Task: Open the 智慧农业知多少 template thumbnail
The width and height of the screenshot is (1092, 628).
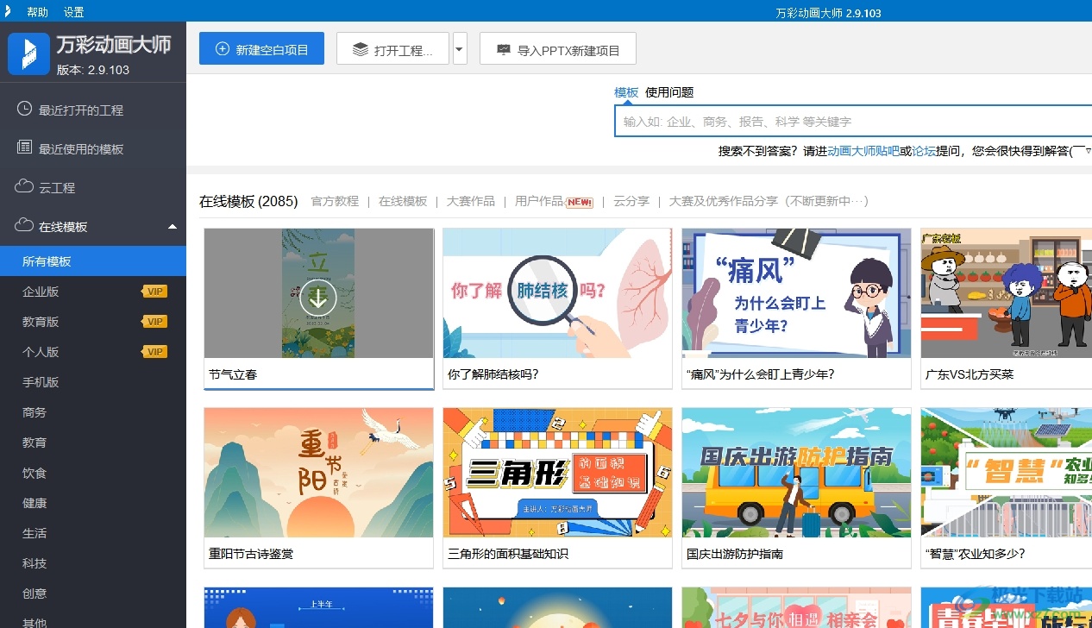Action: (x=1007, y=473)
